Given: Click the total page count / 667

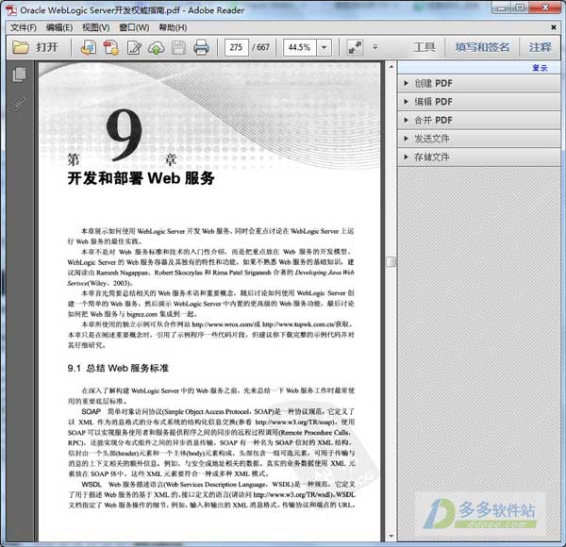Looking at the screenshot, I should click(x=260, y=47).
